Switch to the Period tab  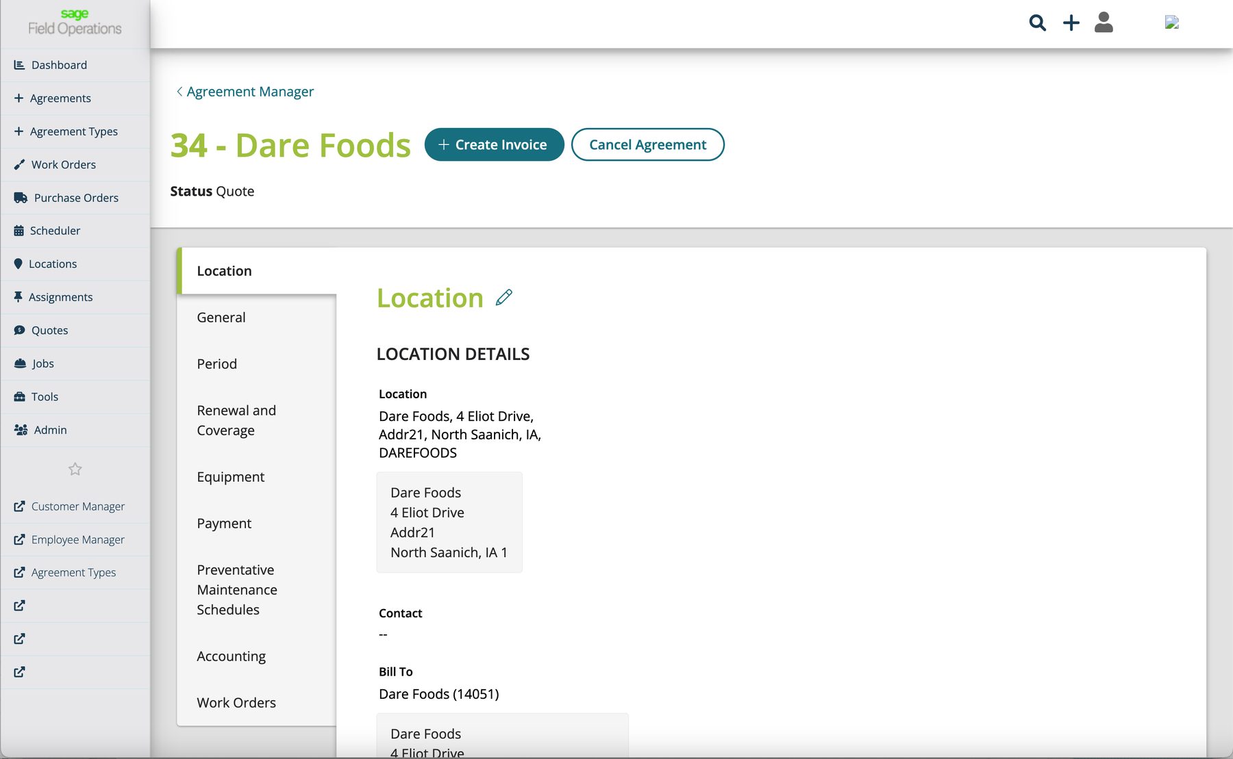click(x=257, y=364)
